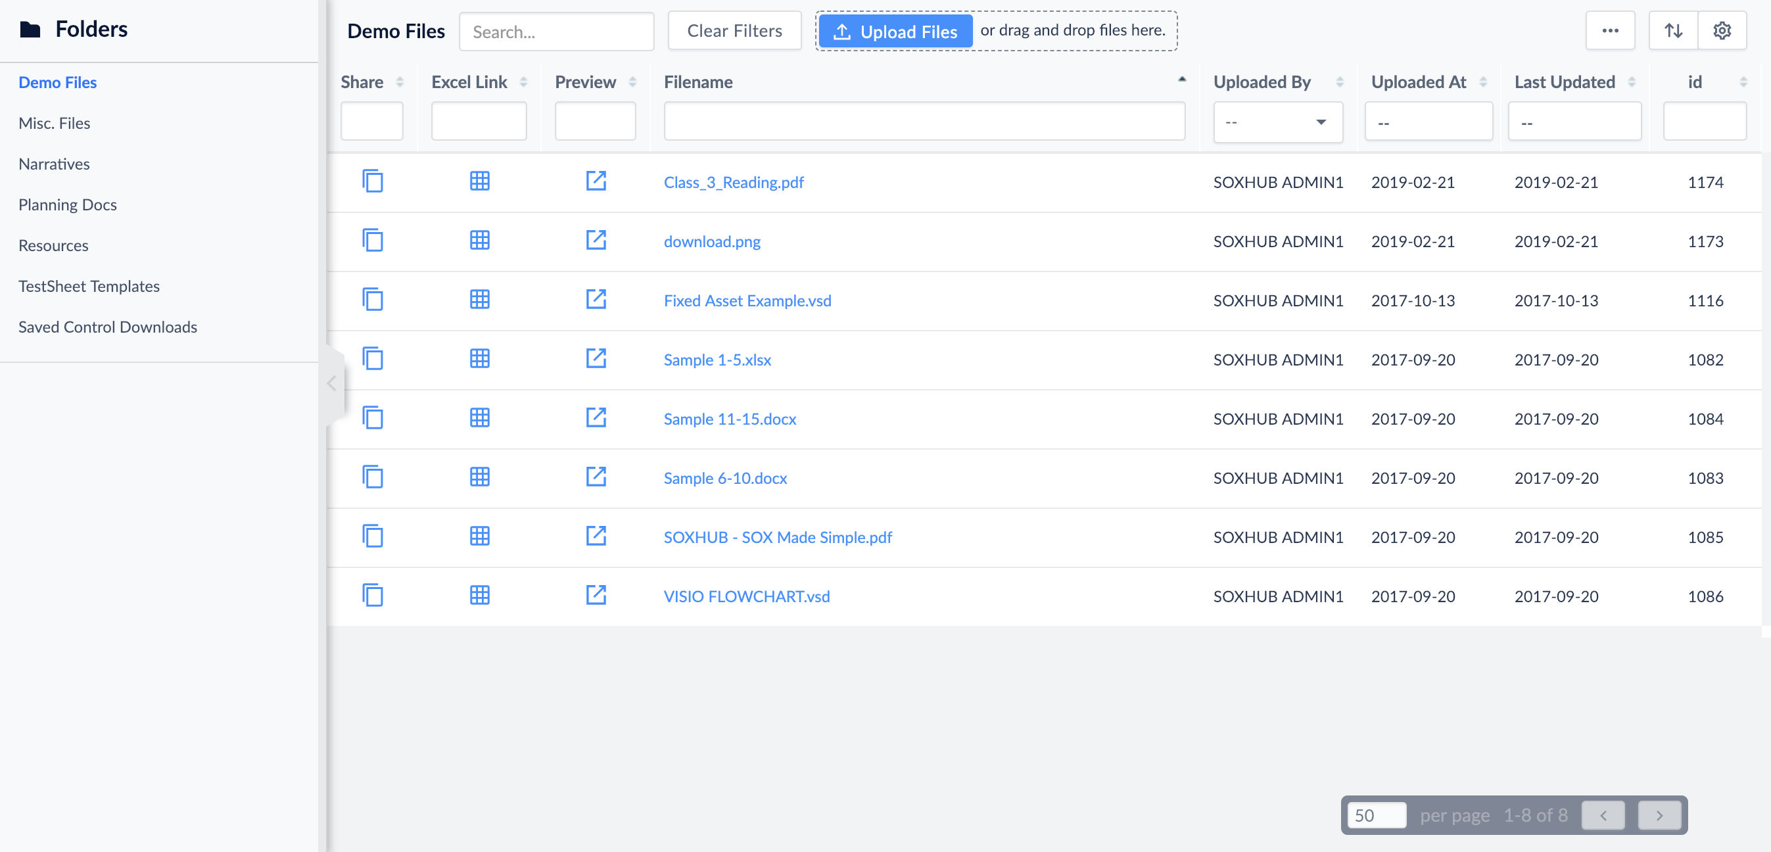Viewport: 1771px width, 852px height.
Task: Sort by Filename column arrow
Action: 1182,80
